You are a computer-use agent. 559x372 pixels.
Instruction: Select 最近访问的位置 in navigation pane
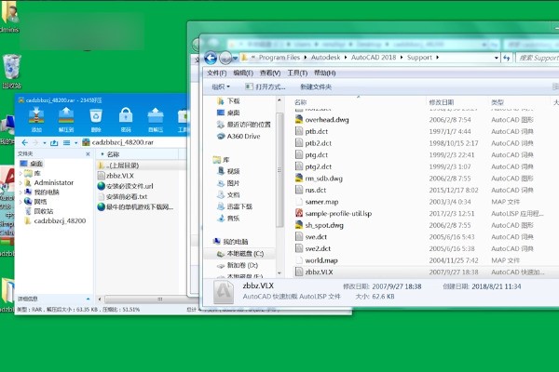click(244, 125)
